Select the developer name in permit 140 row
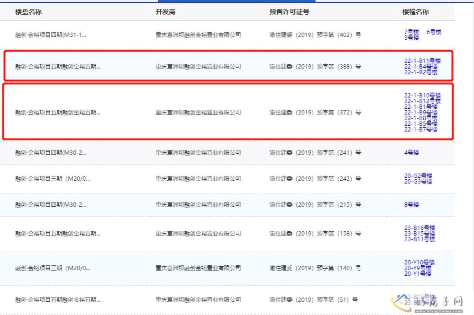Viewport: 474px width, 315px height. coord(198,268)
